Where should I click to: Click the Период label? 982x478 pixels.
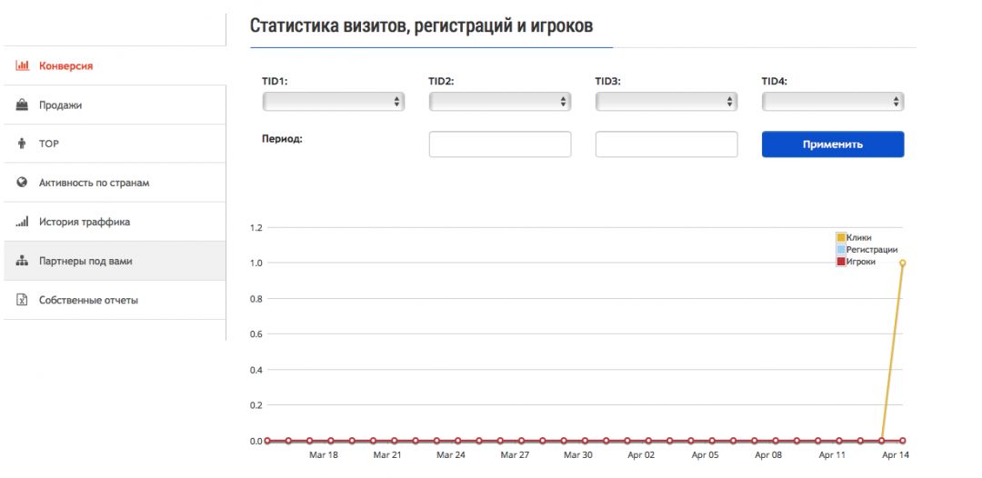click(x=282, y=138)
